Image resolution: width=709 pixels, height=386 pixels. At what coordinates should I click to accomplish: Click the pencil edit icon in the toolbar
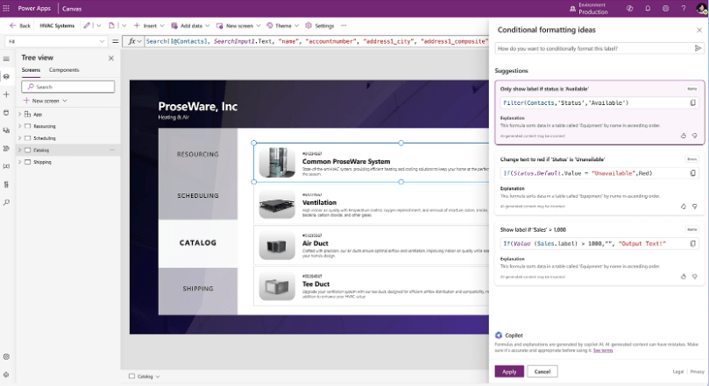(x=87, y=25)
